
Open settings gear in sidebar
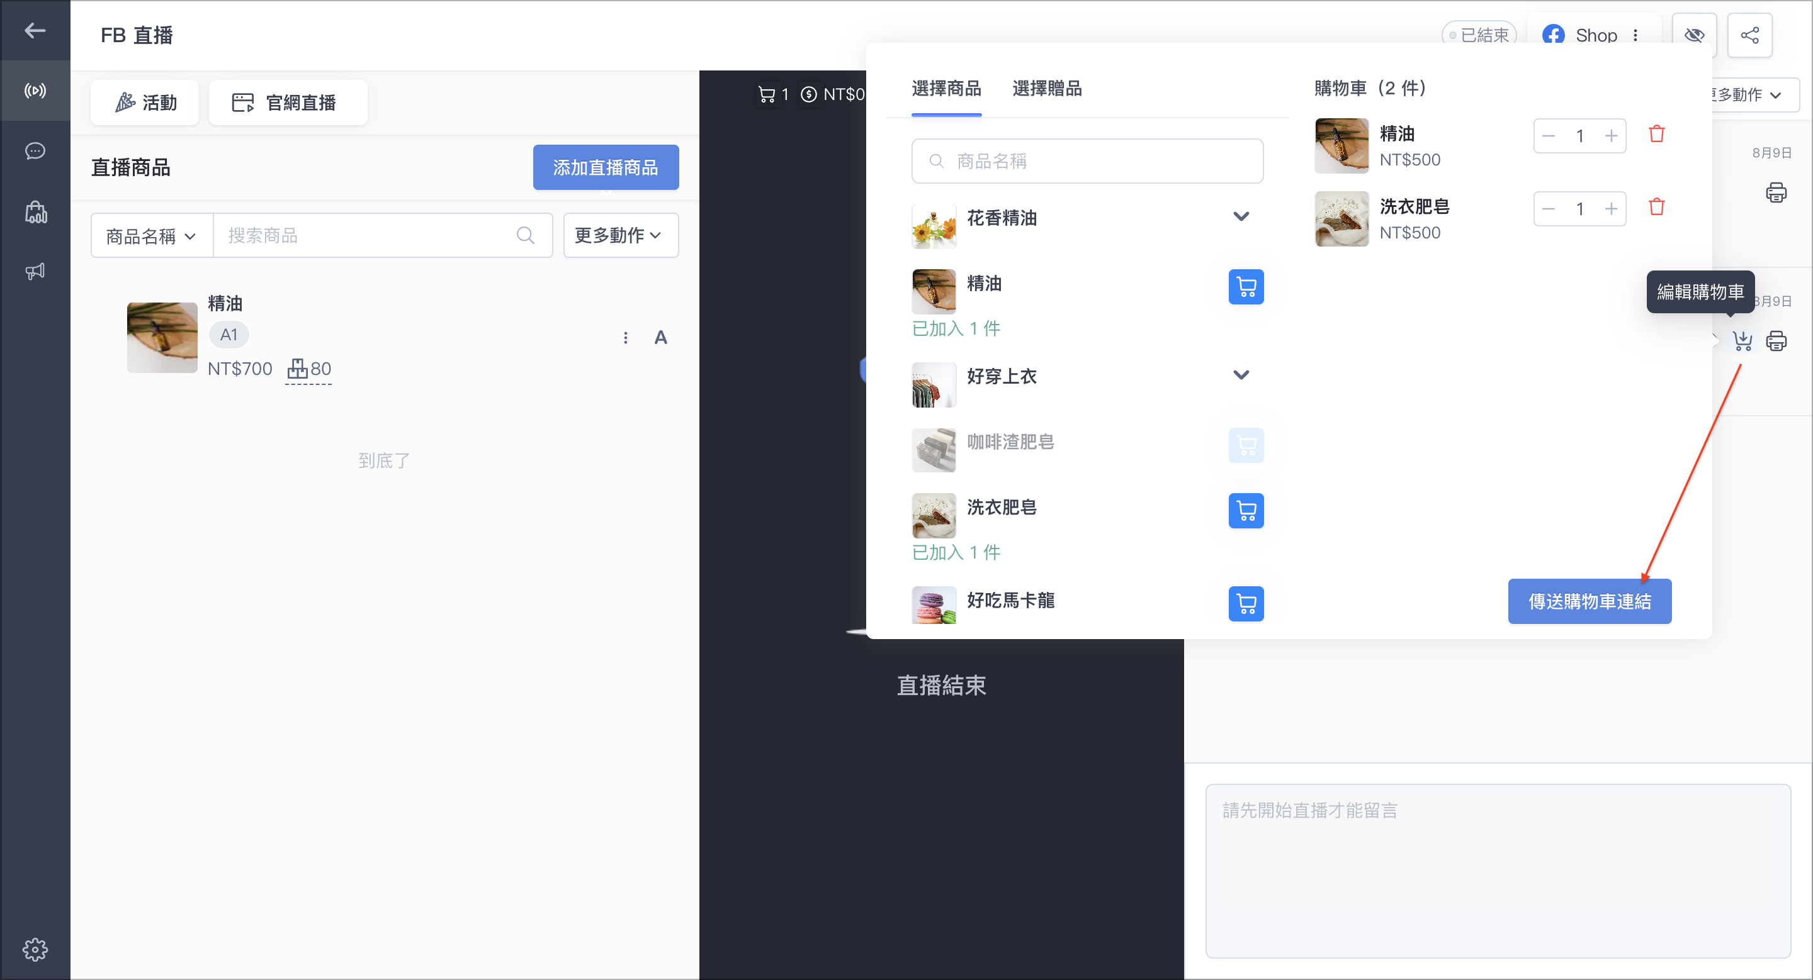click(35, 949)
